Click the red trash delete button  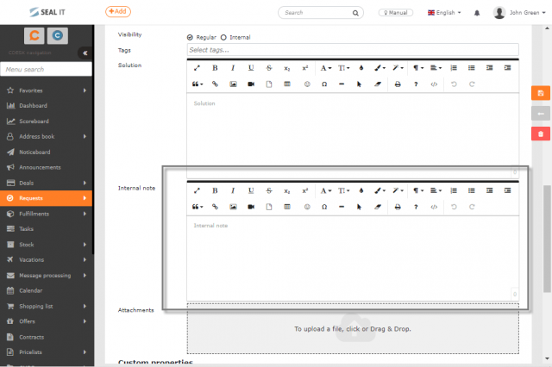[x=541, y=134]
